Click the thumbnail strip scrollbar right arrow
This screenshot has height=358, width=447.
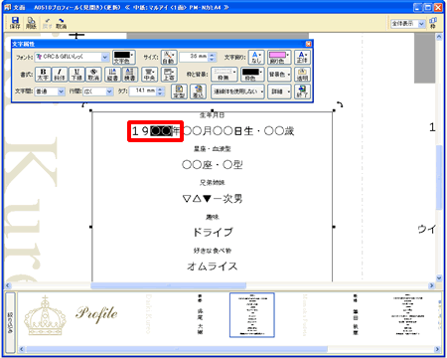(437, 349)
